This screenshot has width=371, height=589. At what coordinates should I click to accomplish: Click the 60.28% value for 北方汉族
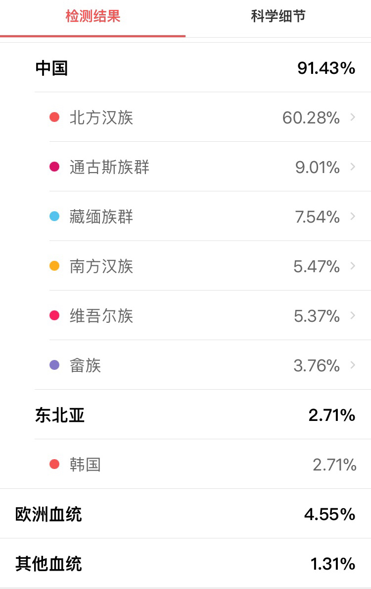point(311,118)
